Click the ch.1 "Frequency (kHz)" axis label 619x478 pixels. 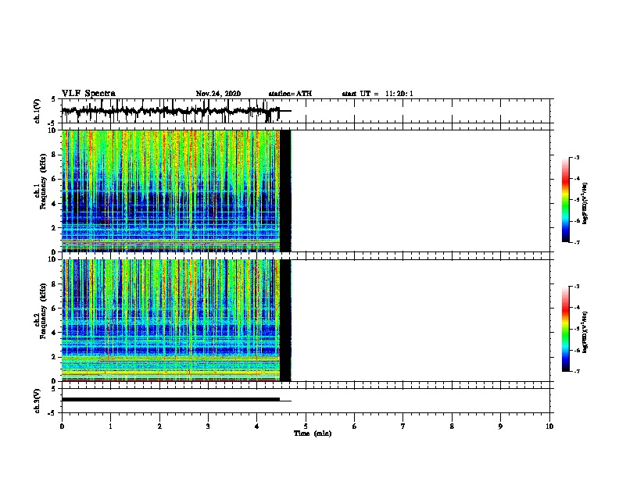pyautogui.click(x=43, y=182)
